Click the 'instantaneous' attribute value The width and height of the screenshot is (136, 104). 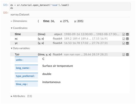click(x=51, y=82)
